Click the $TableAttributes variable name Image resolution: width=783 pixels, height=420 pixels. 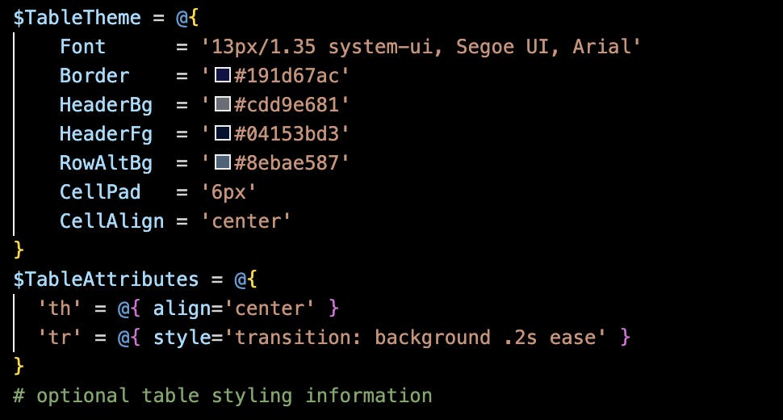(106, 279)
